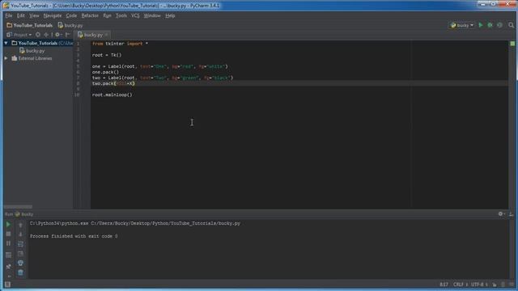Click YouTube_Tutorials folder in navigation bar
Screen dimensions: 518x291
[x=29, y=25]
